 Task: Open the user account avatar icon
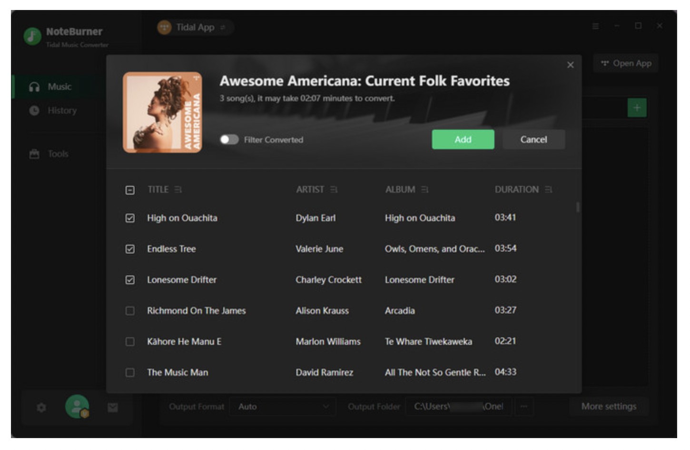tap(77, 407)
